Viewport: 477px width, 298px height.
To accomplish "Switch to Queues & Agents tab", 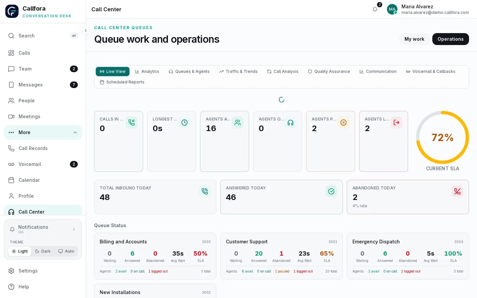I will [189, 72].
